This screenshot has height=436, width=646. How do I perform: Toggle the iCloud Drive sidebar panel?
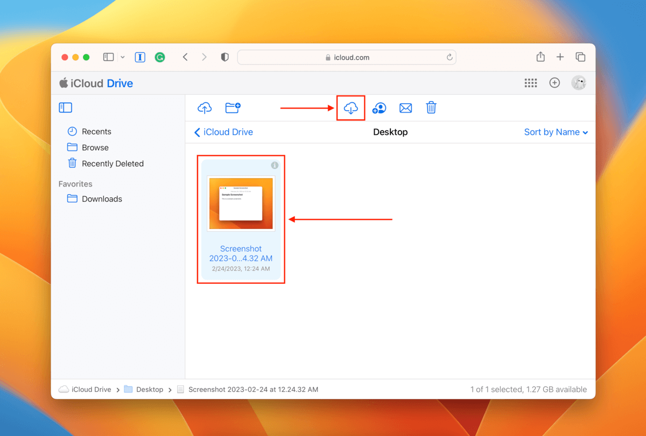[65, 108]
